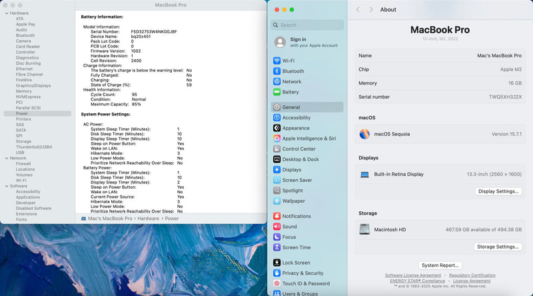Screen dimensions: 533x296
Task: Select Thunderbolt/USB4 in hardware list
Action: [33, 147]
